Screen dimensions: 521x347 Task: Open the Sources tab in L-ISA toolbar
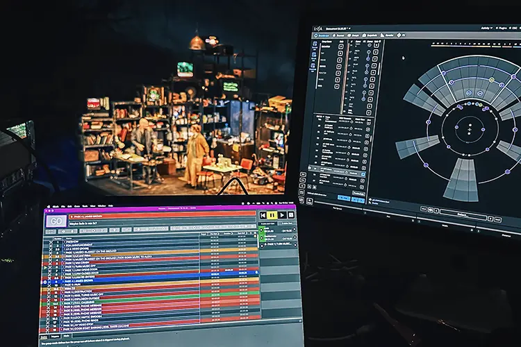coord(338,35)
